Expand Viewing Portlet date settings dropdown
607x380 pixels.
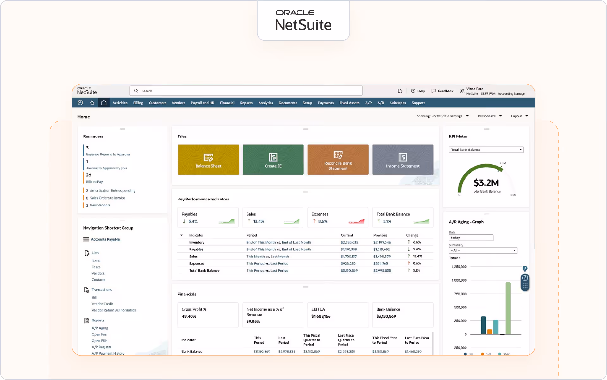pyautogui.click(x=443, y=116)
